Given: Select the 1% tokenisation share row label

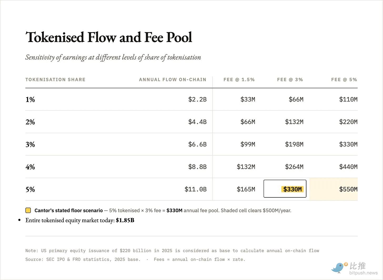Looking at the screenshot, I should (x=30, y=99).
